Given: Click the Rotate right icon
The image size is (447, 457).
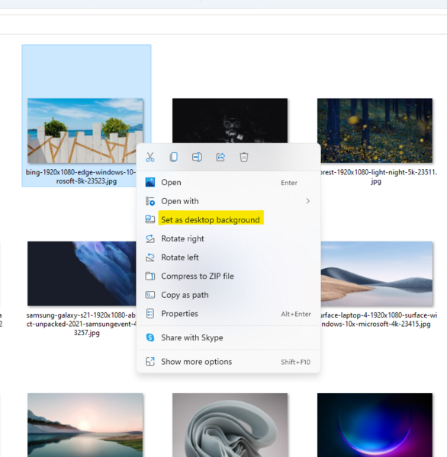Looking at the screenshot, I should [150, 238].
